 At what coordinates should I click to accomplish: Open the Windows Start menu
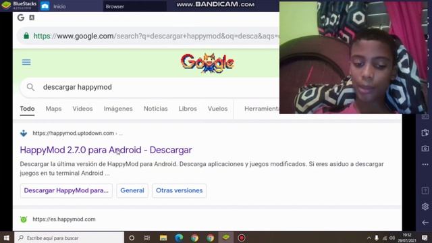click(6, 238)
